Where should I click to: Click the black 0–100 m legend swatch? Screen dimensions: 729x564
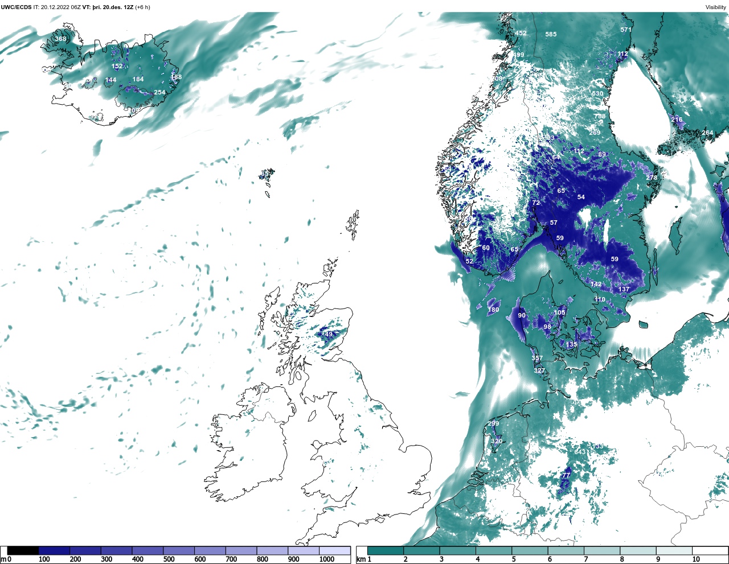[23, 550]
